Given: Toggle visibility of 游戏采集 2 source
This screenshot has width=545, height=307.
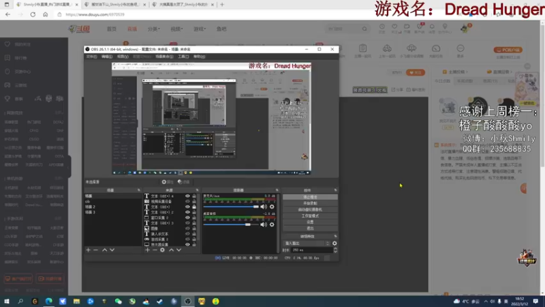Looking at the screenshot, I should coord(187,239).
